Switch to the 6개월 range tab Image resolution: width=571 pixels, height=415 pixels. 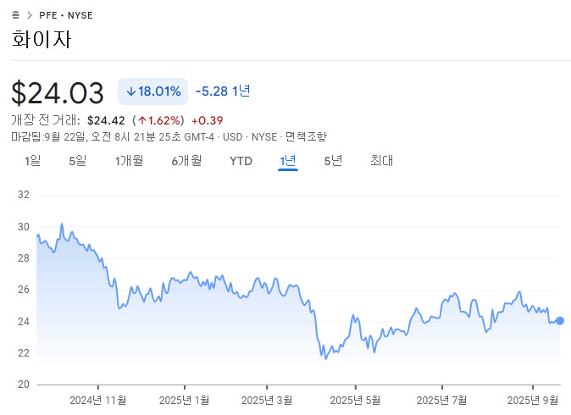coord(186,161)
